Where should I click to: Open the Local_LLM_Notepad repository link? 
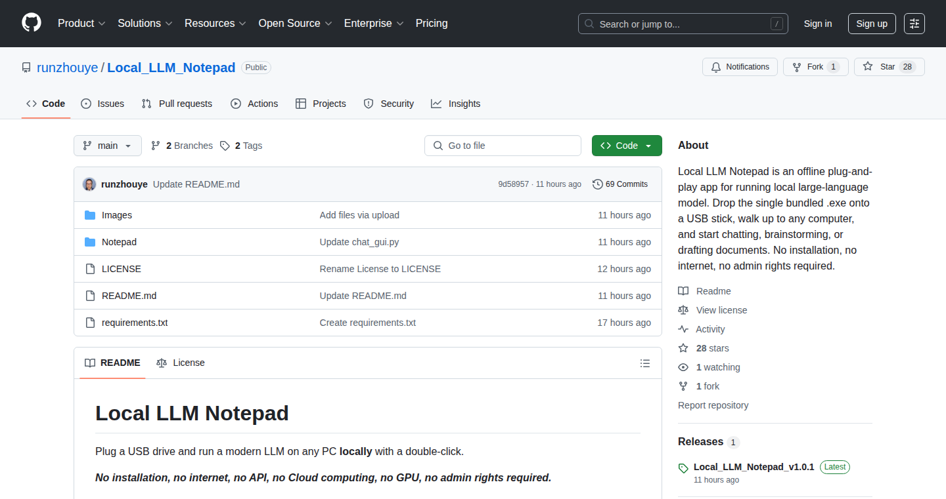coord(171,68)
